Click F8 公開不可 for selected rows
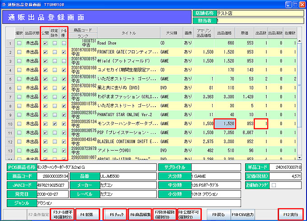This screenshot has height=221, width=307. pyautogui.click(x=189, y=213)
